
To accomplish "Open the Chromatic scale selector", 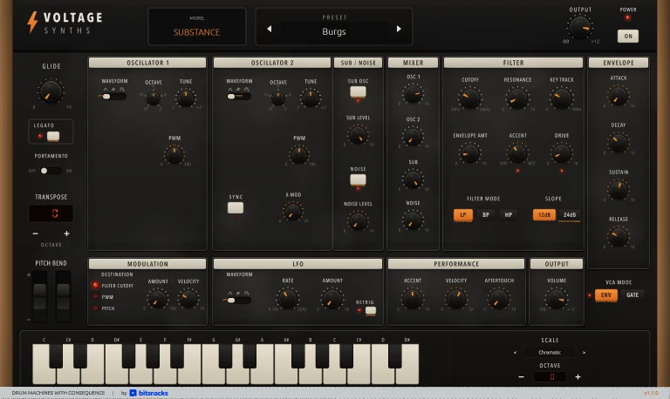I will click(550, 353).
